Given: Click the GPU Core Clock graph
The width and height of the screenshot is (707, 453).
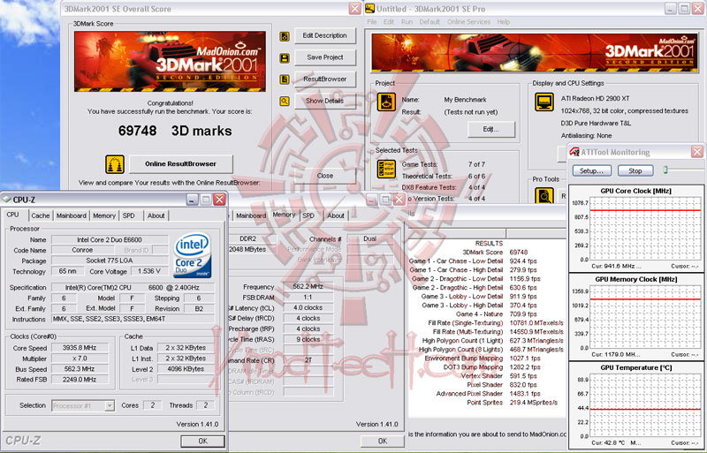Looking at the screenshot, I should (x=646, y=230).
